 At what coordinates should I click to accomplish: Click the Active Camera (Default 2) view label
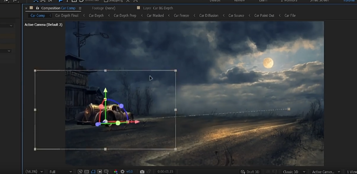[x=43, y=25]
